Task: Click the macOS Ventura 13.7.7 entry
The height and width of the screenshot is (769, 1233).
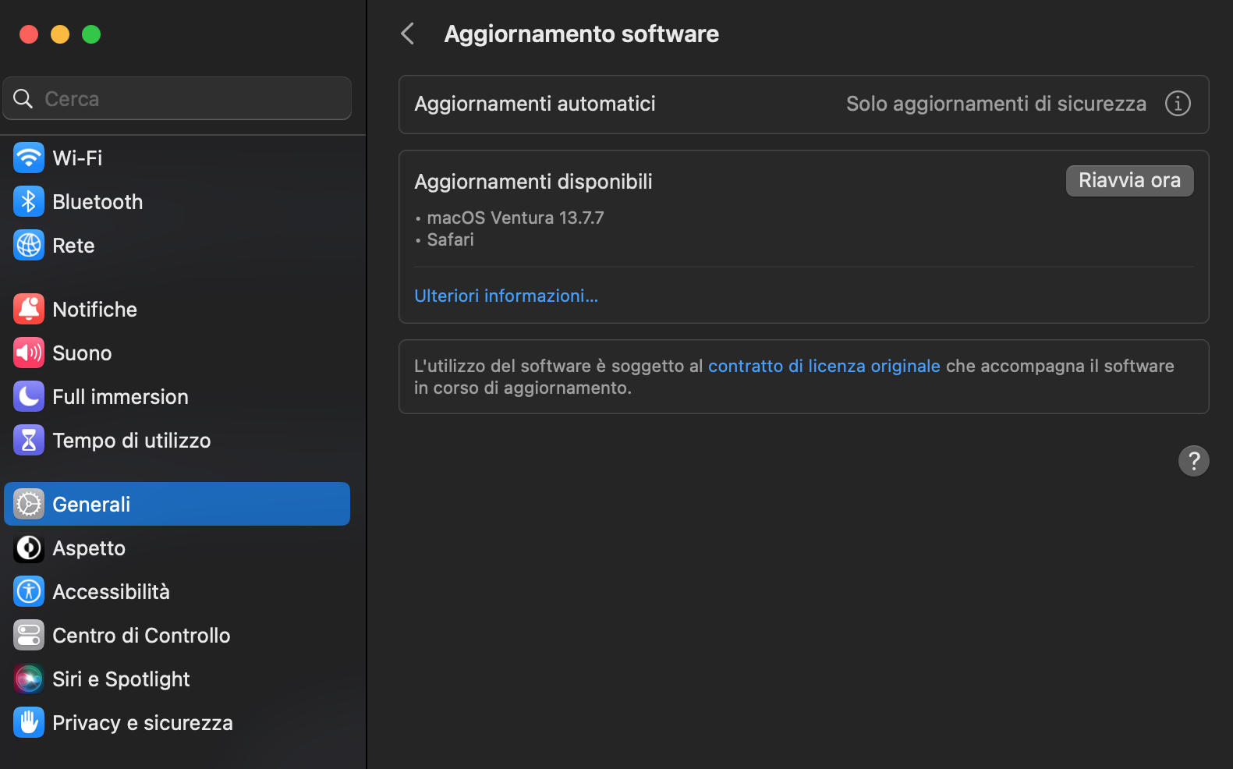Action: (x=515, y=218)
